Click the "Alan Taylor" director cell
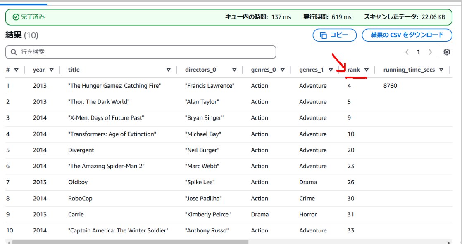The width and height of the screenshot is (462, 244). (202, 102)
